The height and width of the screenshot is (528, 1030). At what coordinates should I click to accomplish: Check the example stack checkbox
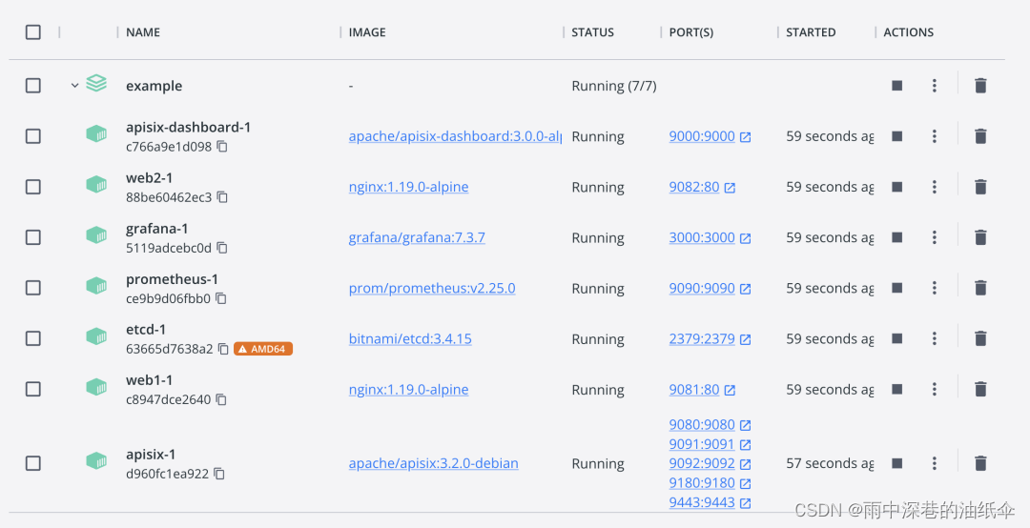32,86
